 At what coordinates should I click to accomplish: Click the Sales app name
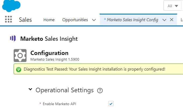click(25, 20)
